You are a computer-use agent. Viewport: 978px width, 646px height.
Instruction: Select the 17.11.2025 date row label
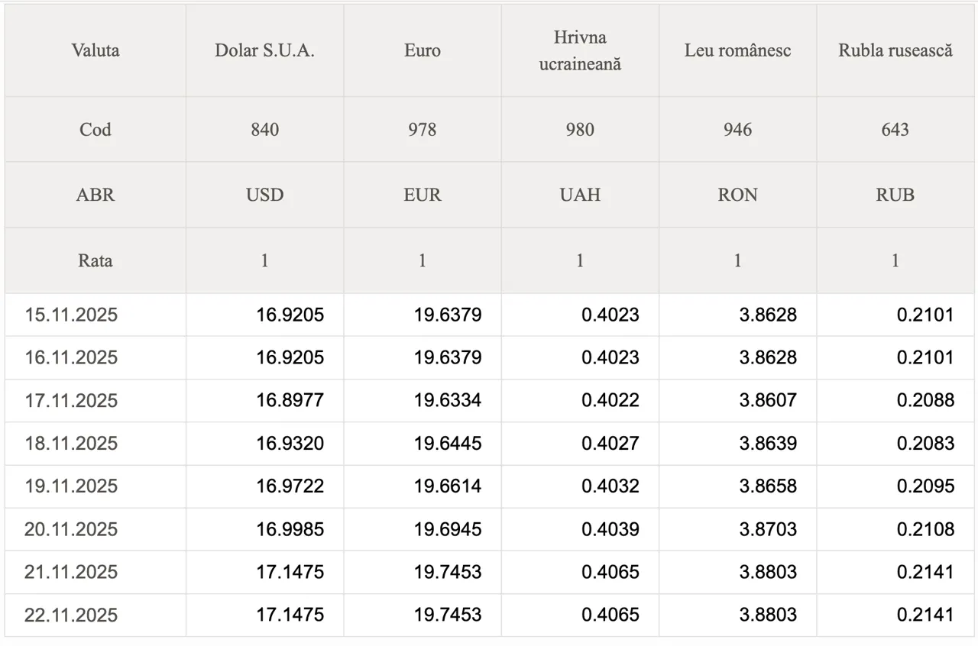(71, 401)
